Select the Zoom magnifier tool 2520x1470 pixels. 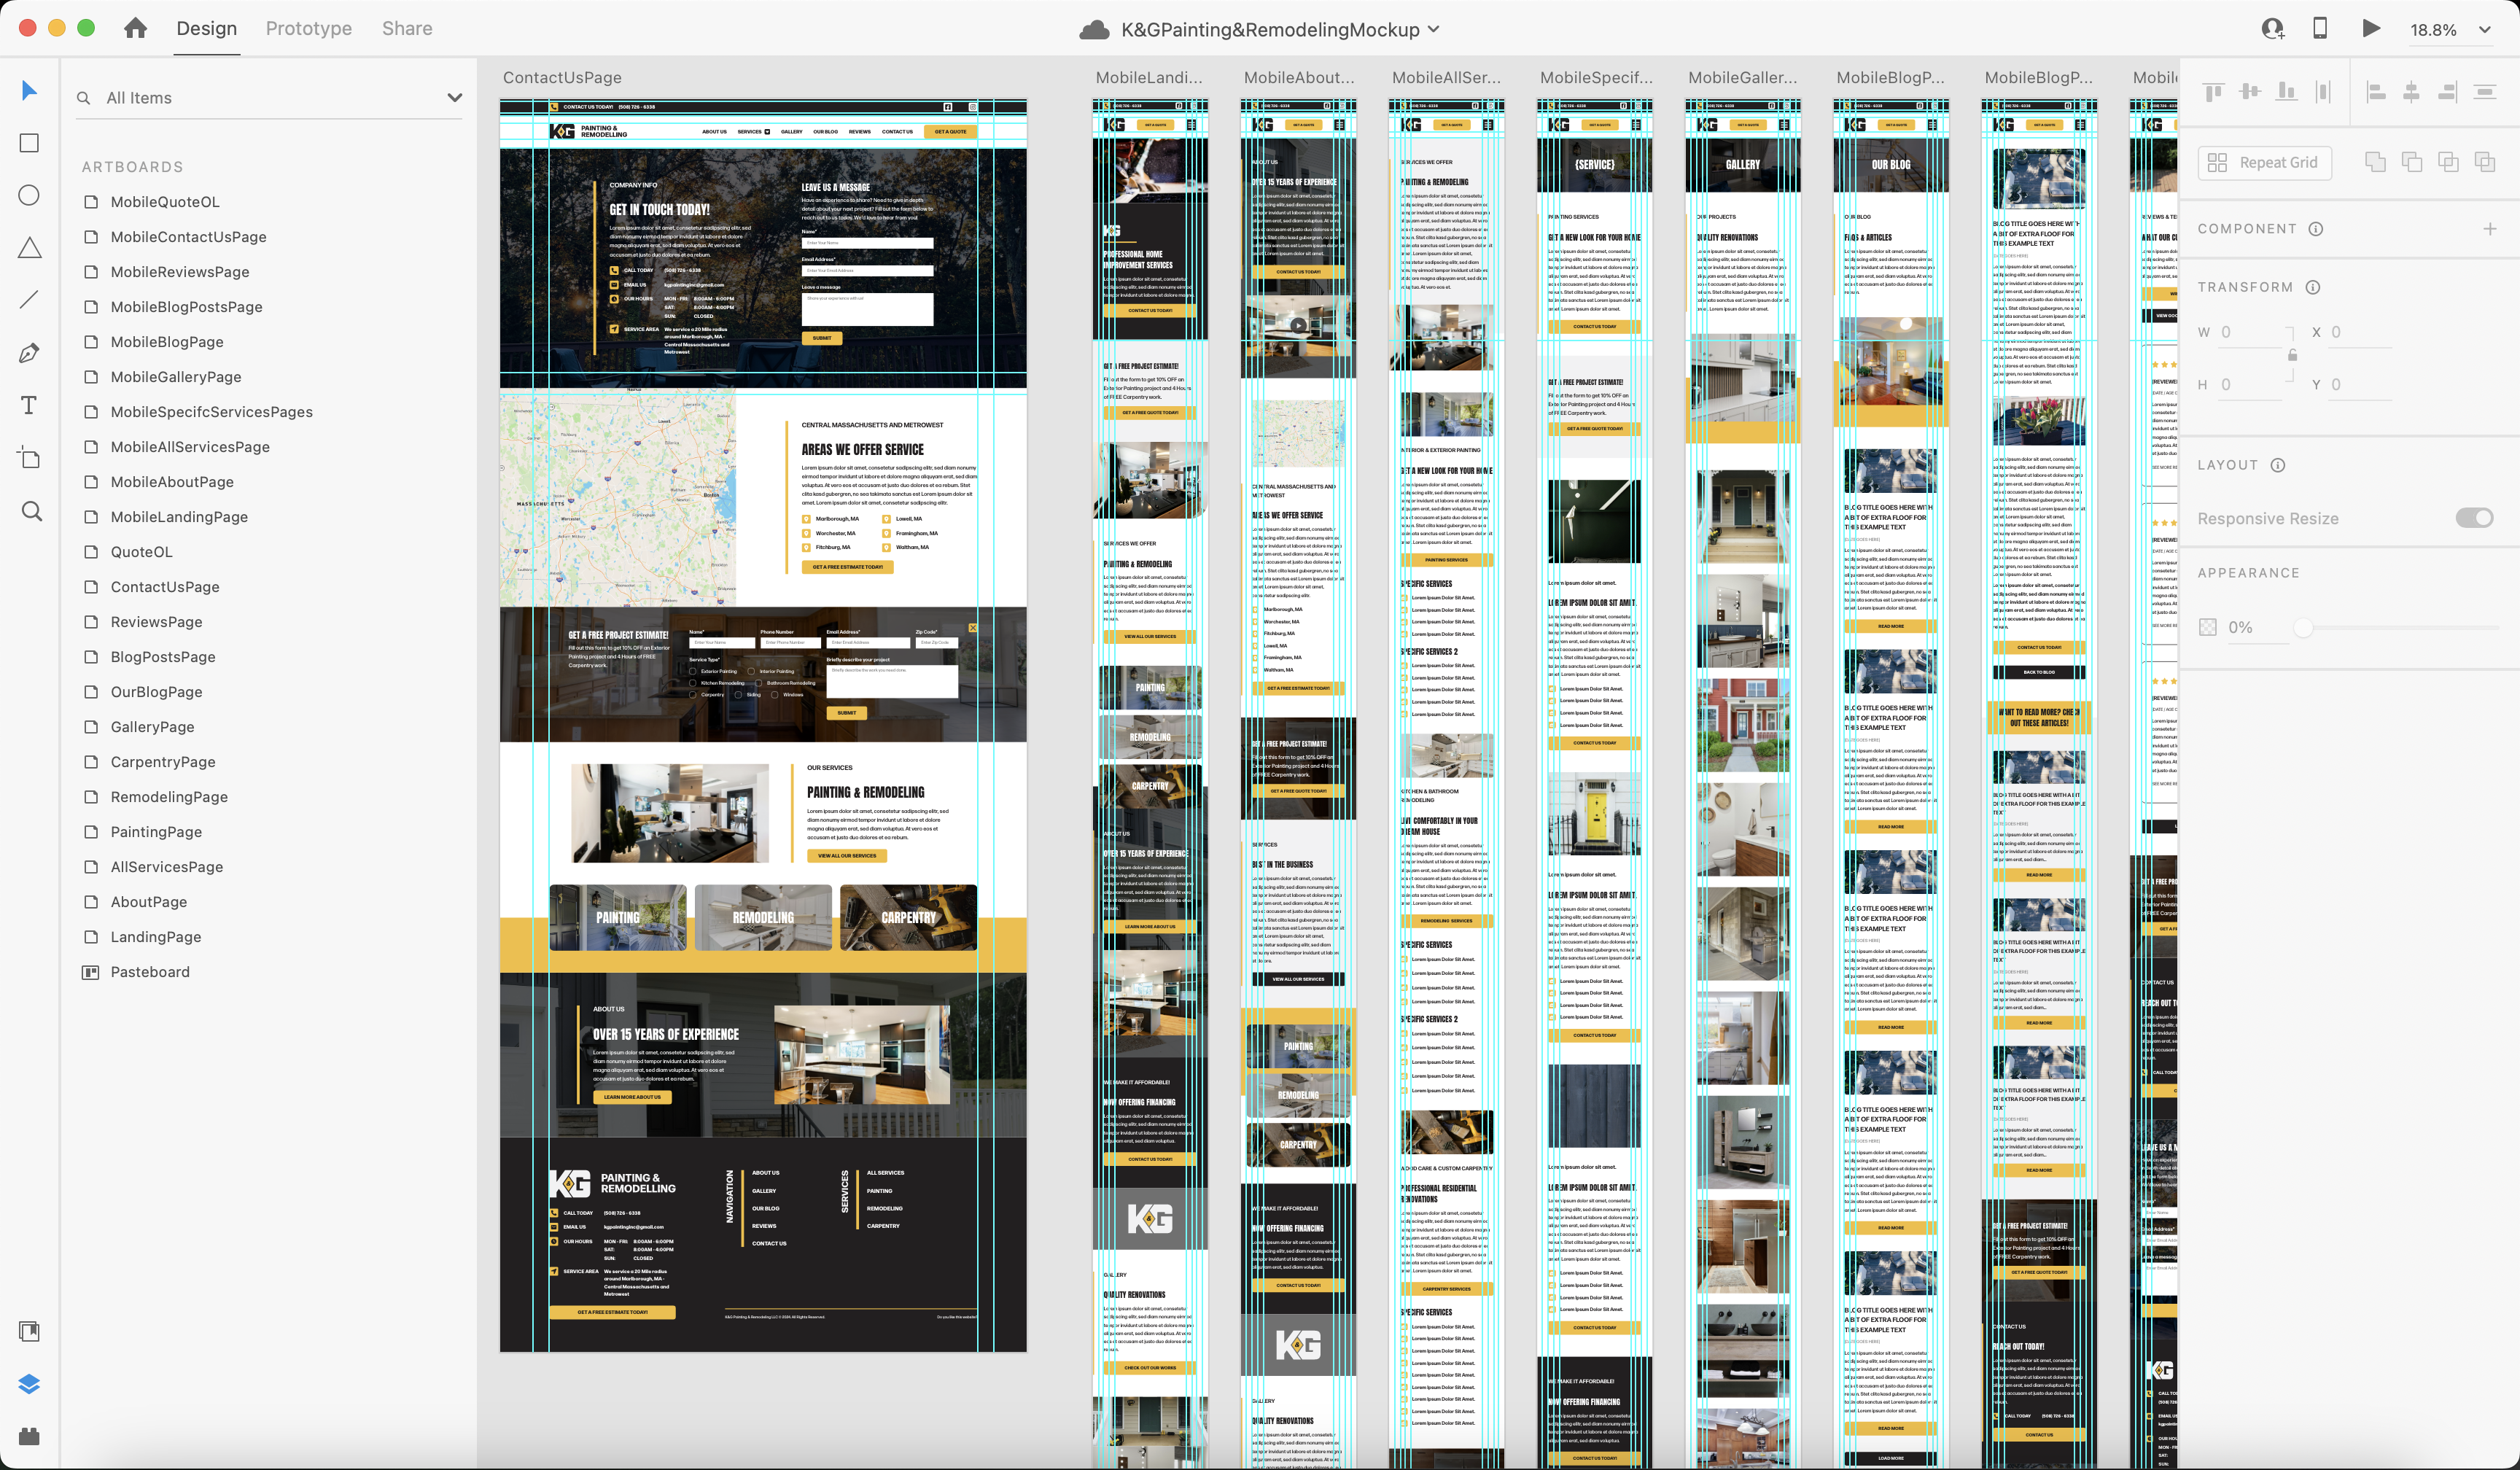coord(31,512)
